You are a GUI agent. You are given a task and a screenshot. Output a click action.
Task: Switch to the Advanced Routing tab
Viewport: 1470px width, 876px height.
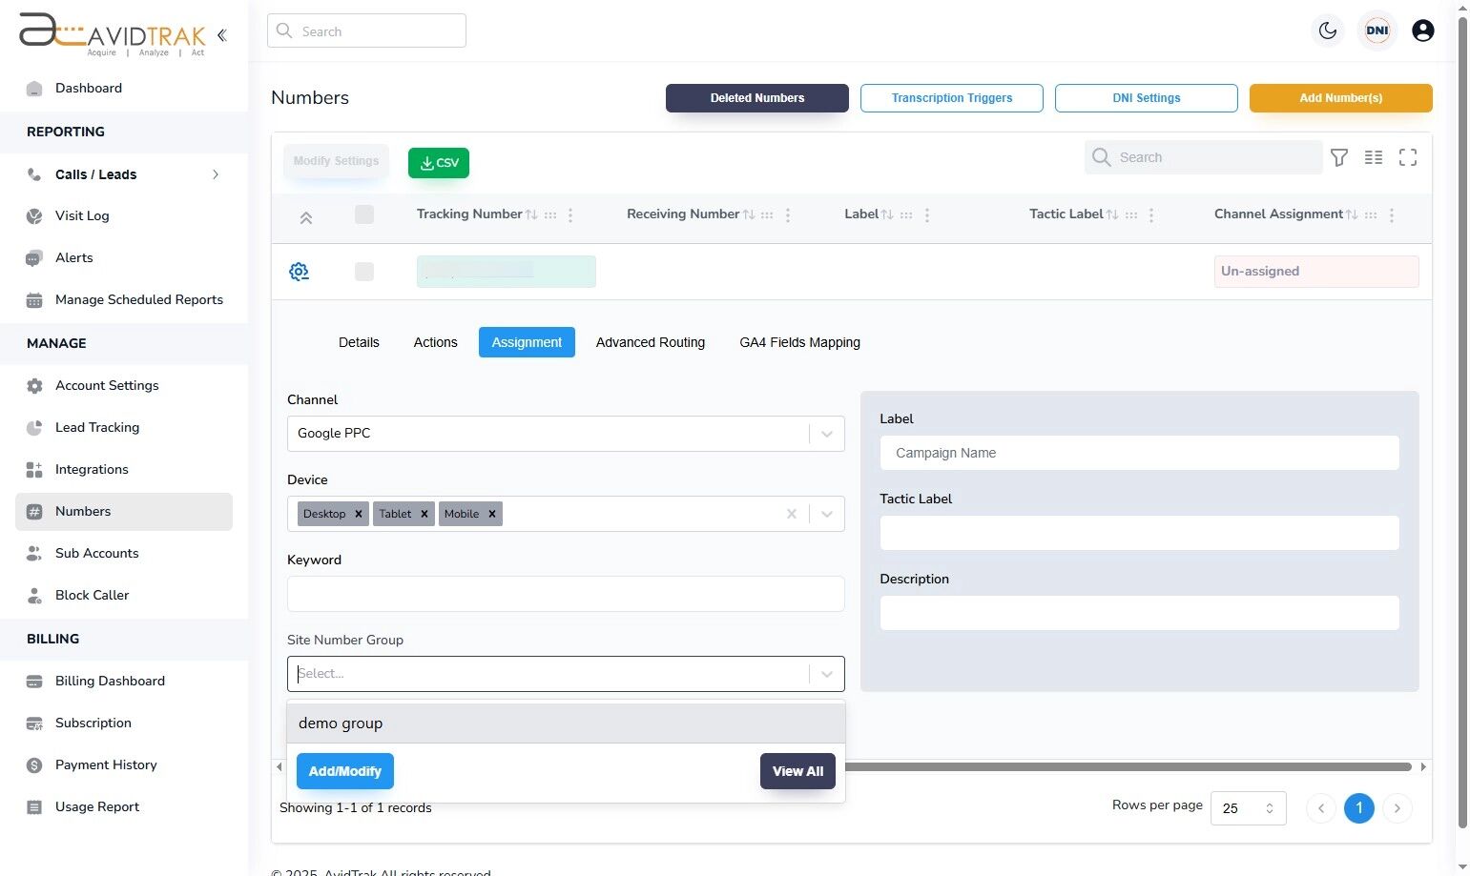(650, 342)
